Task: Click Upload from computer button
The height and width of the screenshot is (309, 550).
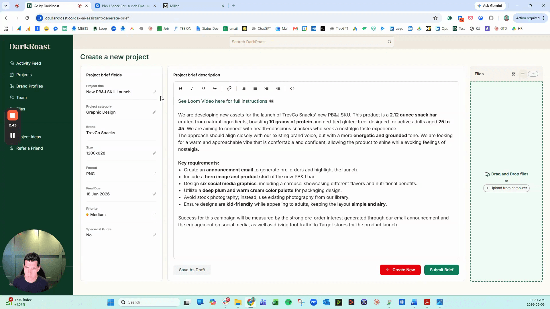Action: [506, 188]
